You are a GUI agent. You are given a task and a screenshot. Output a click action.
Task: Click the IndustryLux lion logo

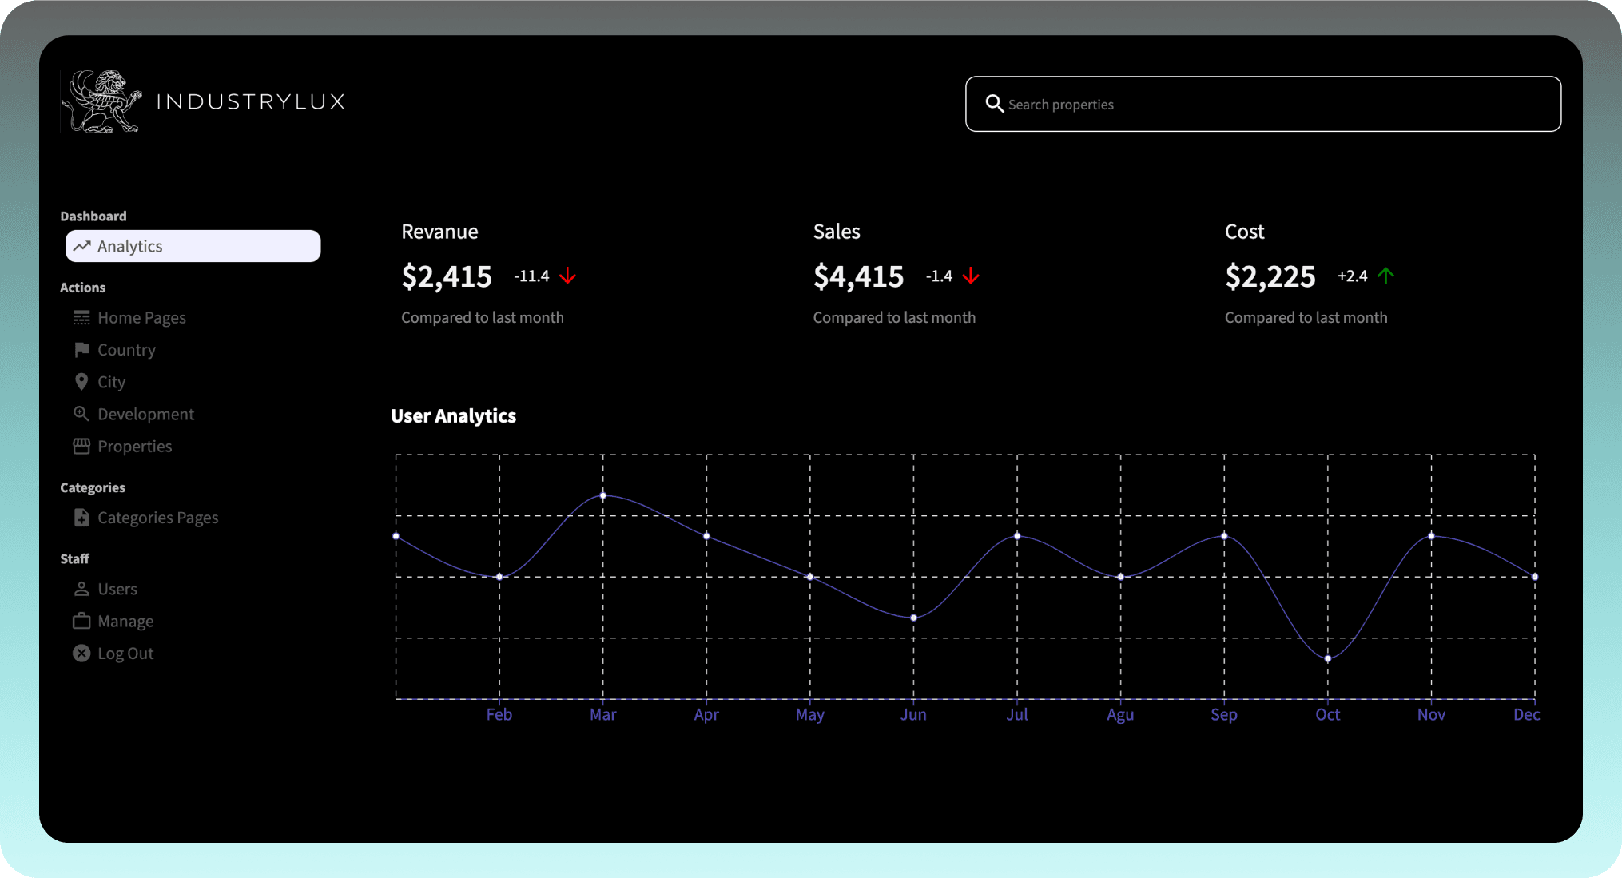[x=101, y=101]
